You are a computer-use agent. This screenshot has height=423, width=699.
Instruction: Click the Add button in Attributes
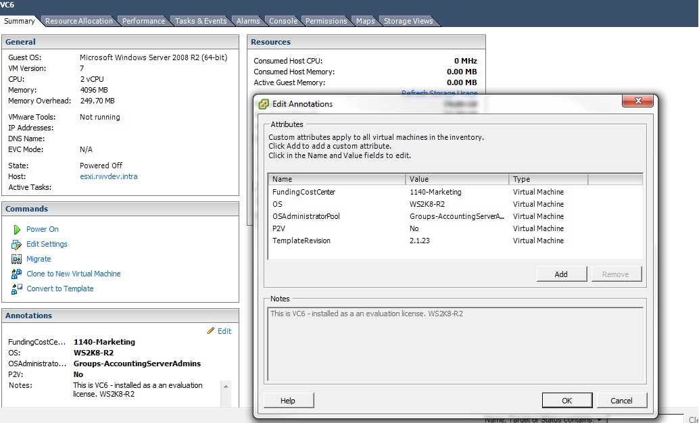pos(561,274)
